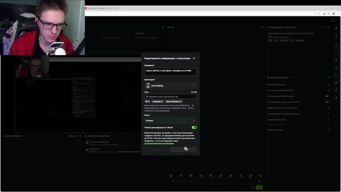The height and width of the screenshot is (192, 341).
Task: Select the Kill Bill 2 browser tab
Action: pyautogui.click(x=99, y=8)
